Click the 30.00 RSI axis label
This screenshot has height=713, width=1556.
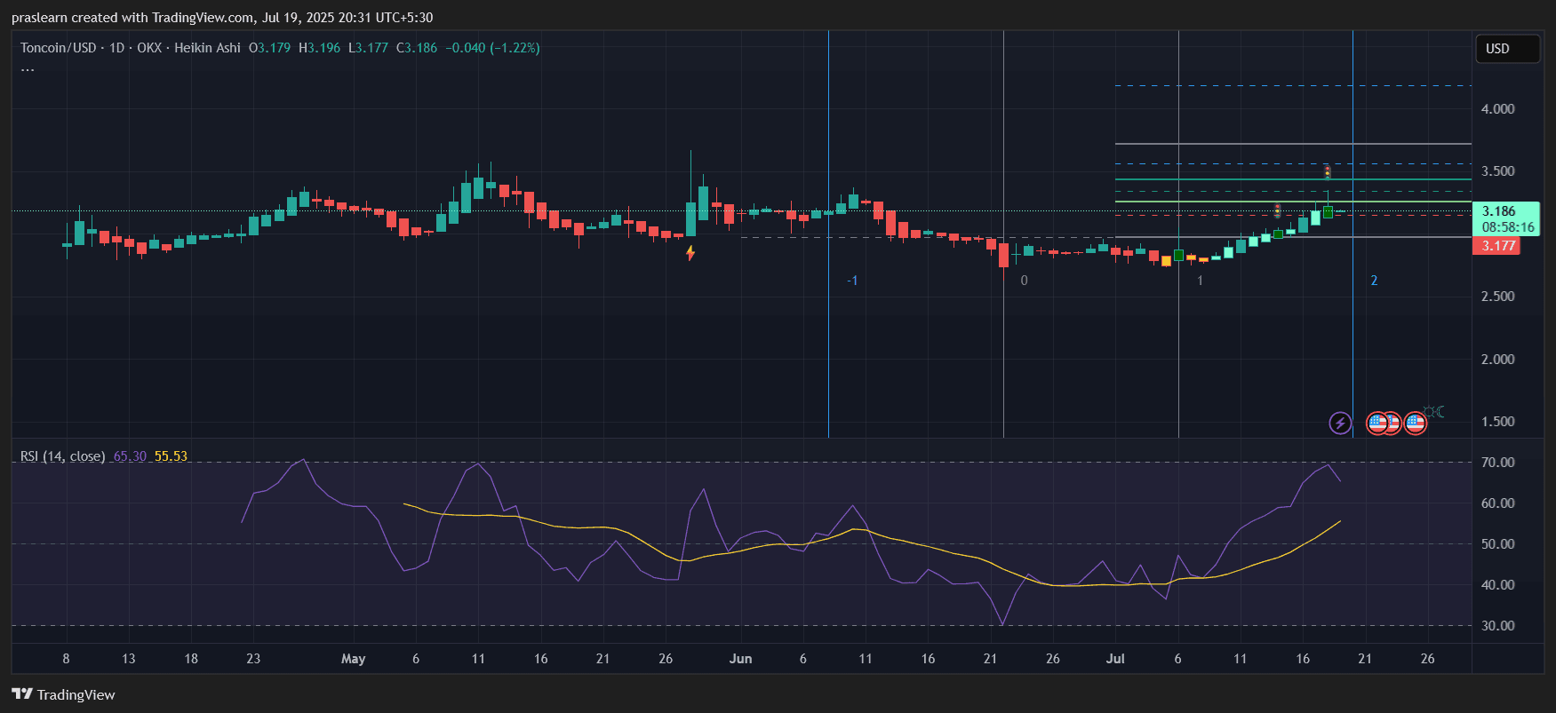pos(1497,626)
